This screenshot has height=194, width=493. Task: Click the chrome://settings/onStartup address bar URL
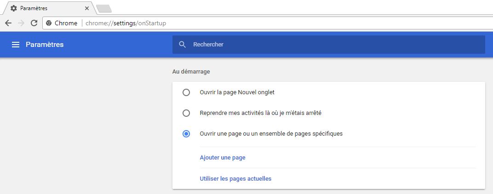(126, 23)
